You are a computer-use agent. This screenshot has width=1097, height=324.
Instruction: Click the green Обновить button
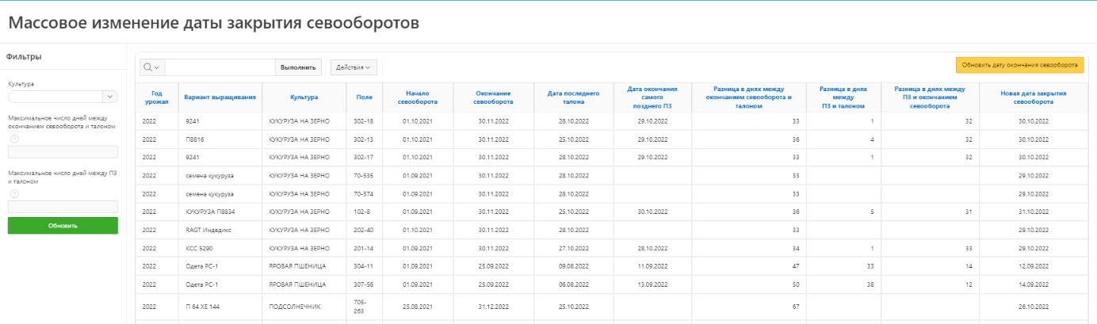(63, 226)
